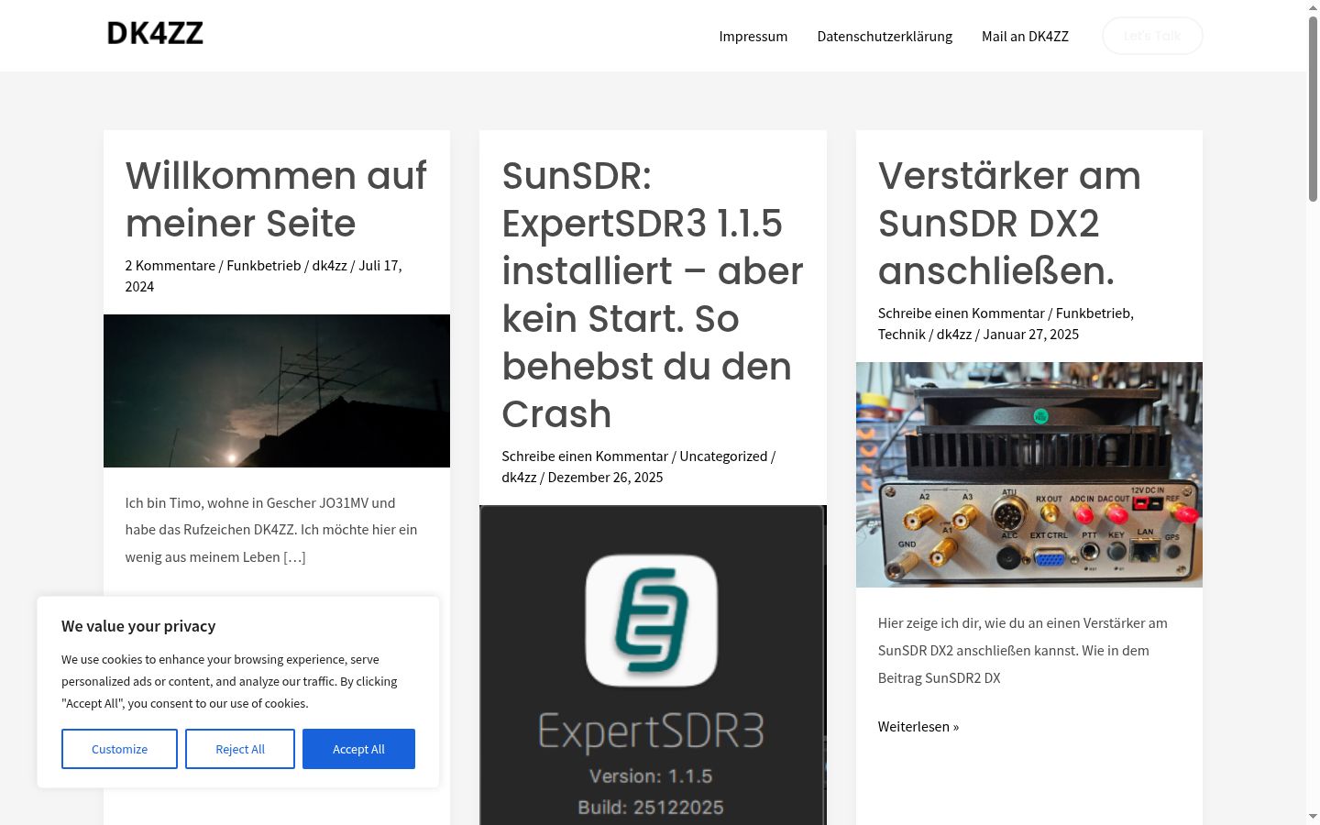This screenshot has height=825, width=1320.
Task: Click the Januar 27, 2025 date text
Action: click(1031, 334)
